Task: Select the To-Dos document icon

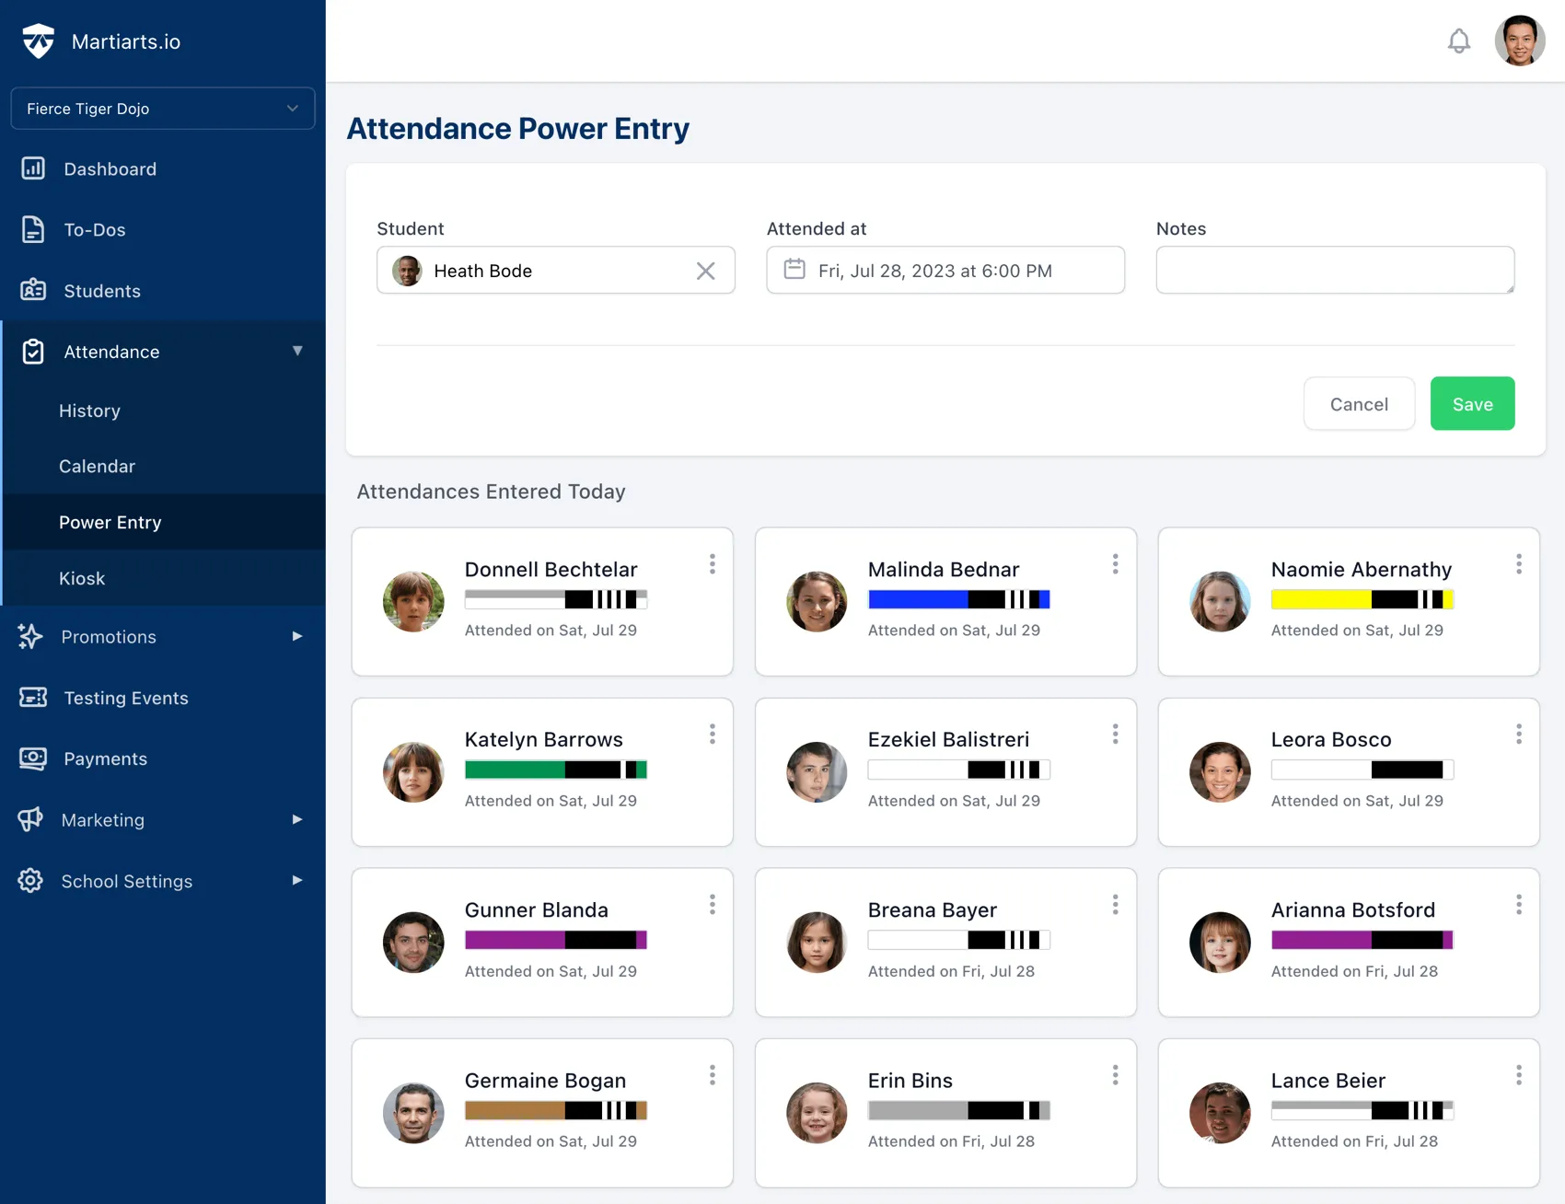Action: (33, 229)
